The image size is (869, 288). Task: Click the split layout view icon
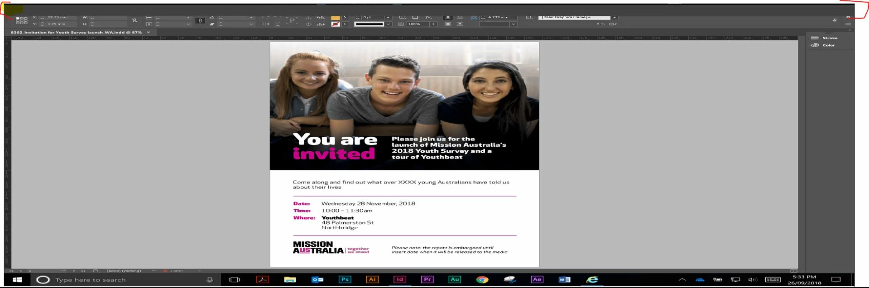(x=793, y=271)
